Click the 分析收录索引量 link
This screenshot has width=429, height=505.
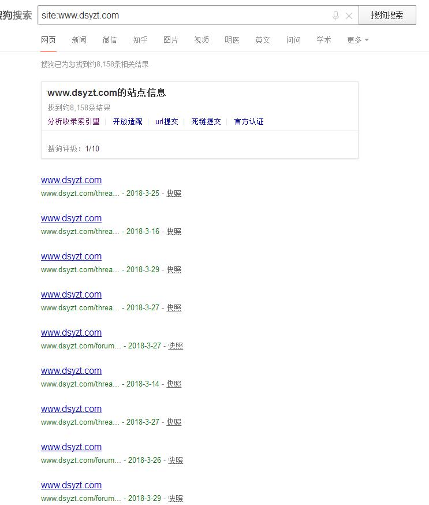click(74, 121)
